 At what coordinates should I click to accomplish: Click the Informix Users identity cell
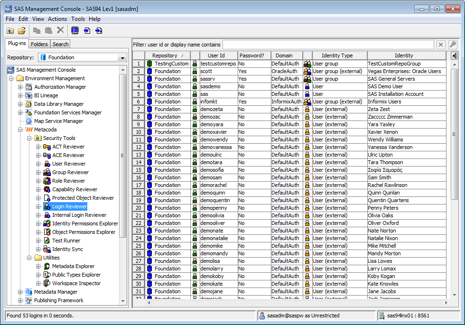click(x=407, y=102)
